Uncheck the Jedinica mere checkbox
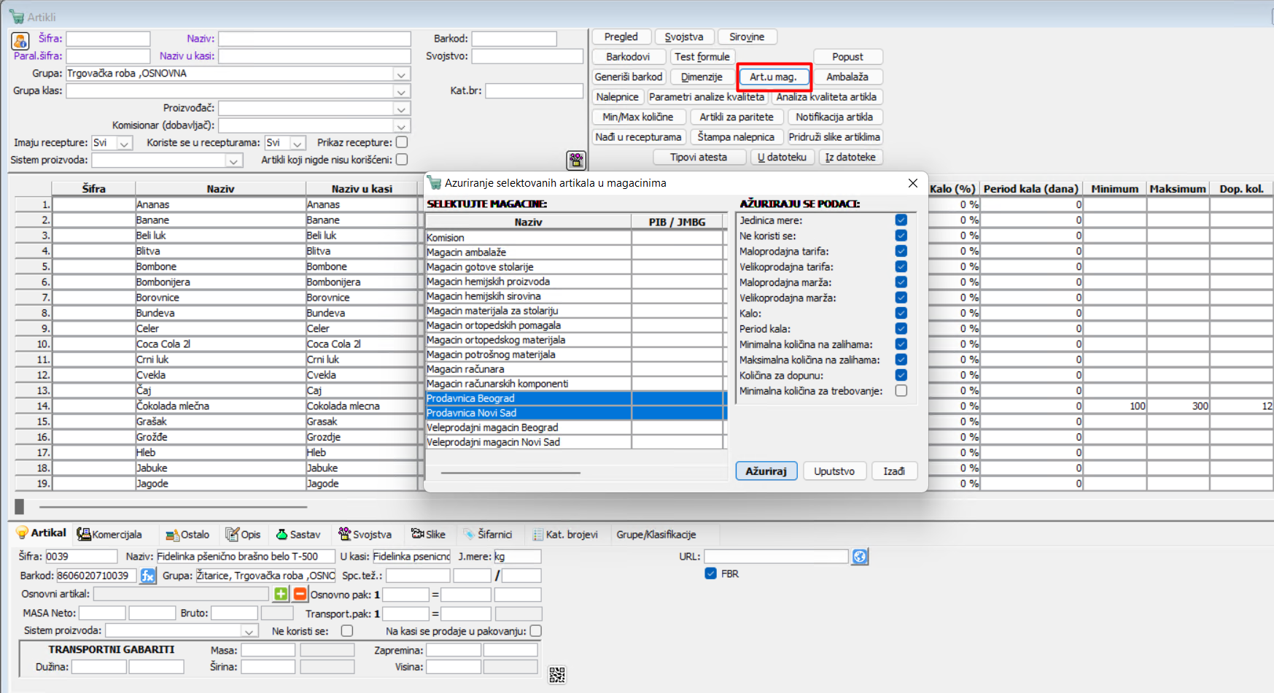This screenshot has width=1274, height=693. [x=901, y=220]
